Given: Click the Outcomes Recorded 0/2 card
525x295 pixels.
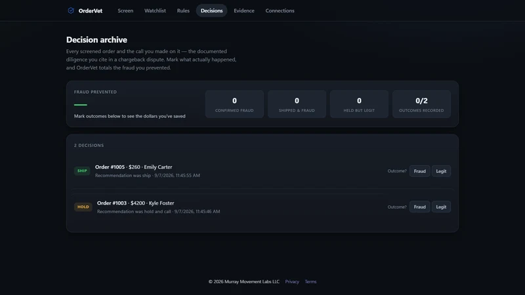Looking at the screenshot, I should pyautogui.click(x=421, y=104).
